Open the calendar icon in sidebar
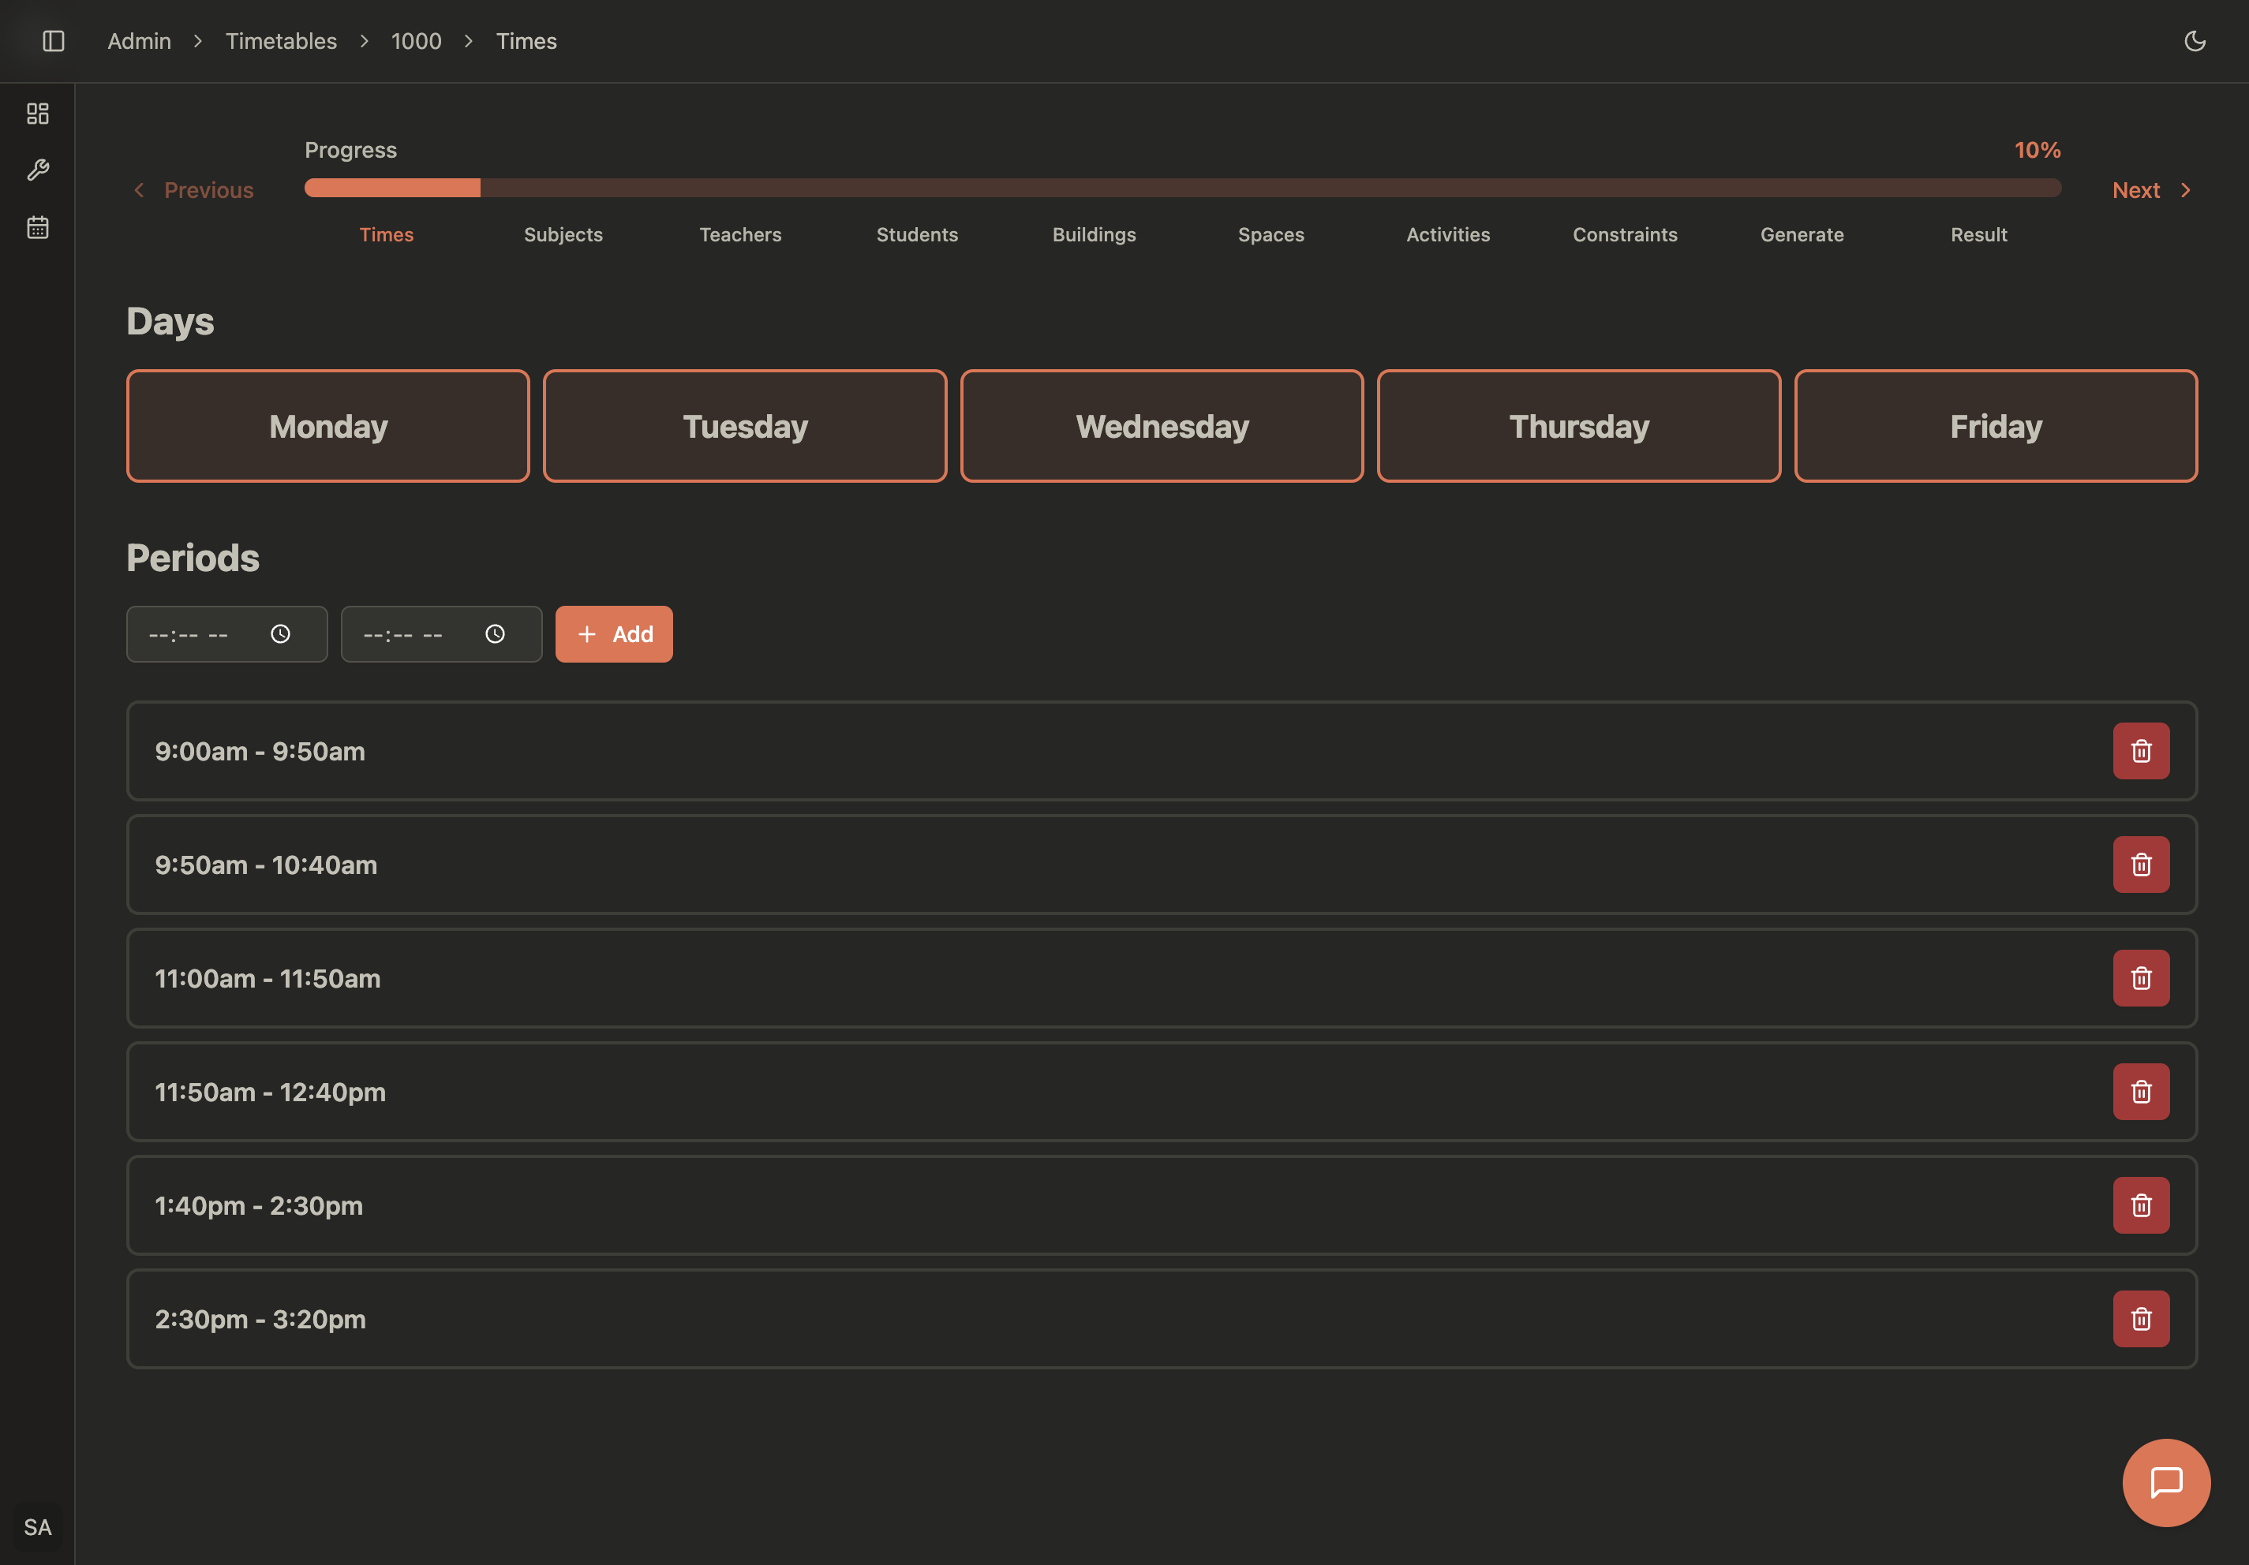This screenshot has width=2249, height=1565. pyautogui.click(x=38, y=226)
